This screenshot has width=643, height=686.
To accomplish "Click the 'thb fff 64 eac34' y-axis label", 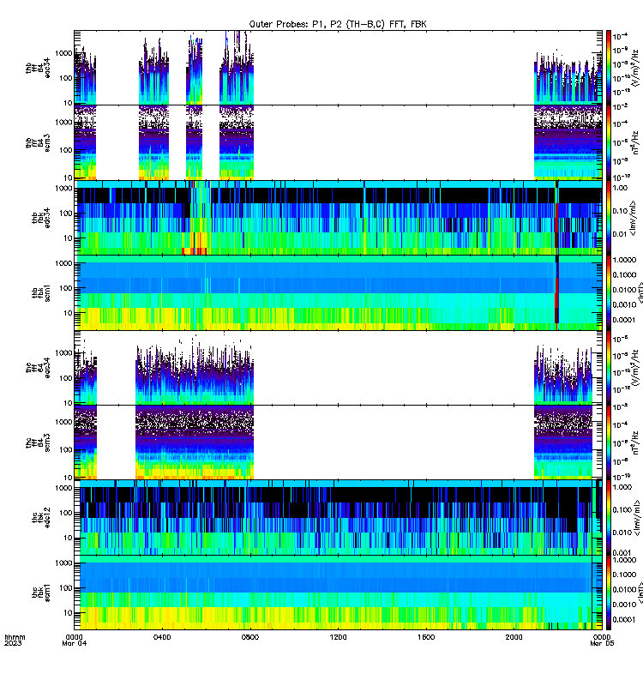I will click(38, 68).
